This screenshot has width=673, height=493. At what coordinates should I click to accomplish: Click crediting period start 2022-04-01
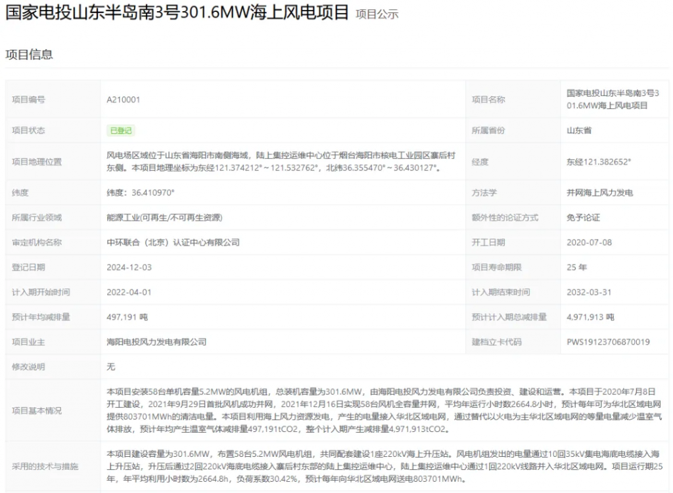pyautogui.click(x=129, y=292)
